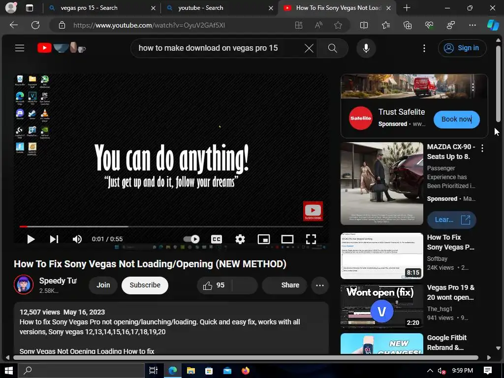
Task: Click the Subscribe watermark on the video
Action: (313, 211)
